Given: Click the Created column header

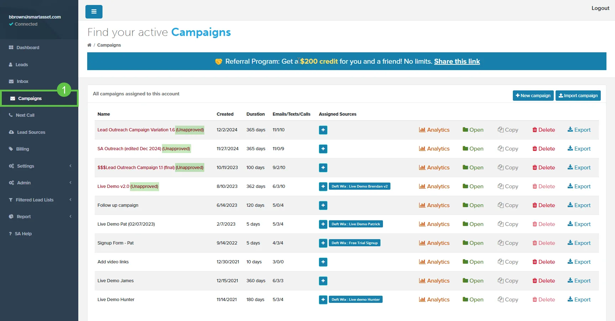Looking at the screenshot, I should click(x=225, y=114).
